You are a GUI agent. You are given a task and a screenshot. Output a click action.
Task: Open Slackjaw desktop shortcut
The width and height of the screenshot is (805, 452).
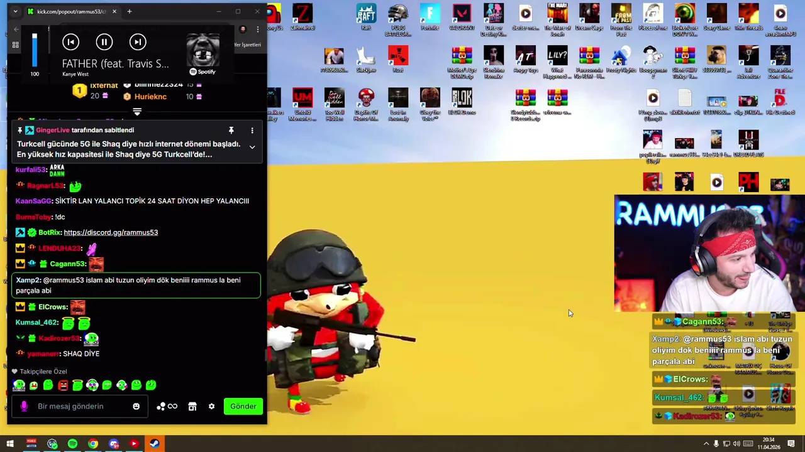click(366, 59)
